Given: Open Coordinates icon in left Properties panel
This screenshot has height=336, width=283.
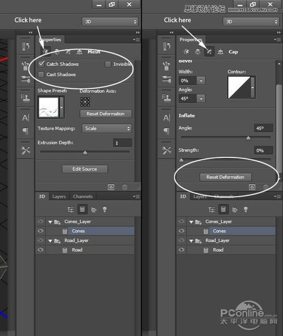Looking at the screenshot, I should tap(79, 52).
